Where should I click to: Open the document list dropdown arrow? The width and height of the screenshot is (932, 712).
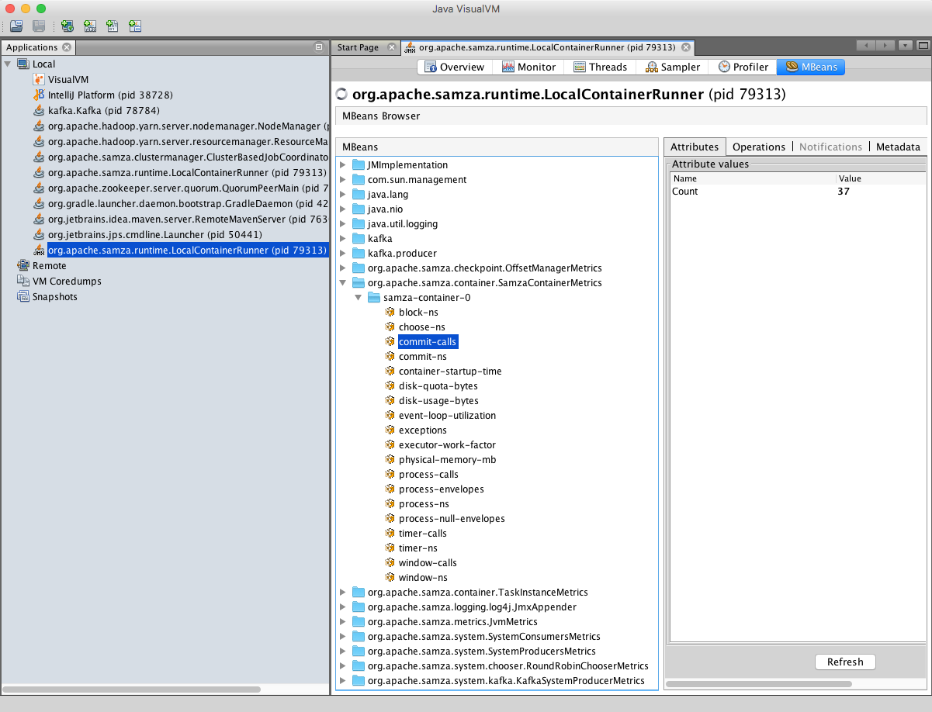(905, 46)
